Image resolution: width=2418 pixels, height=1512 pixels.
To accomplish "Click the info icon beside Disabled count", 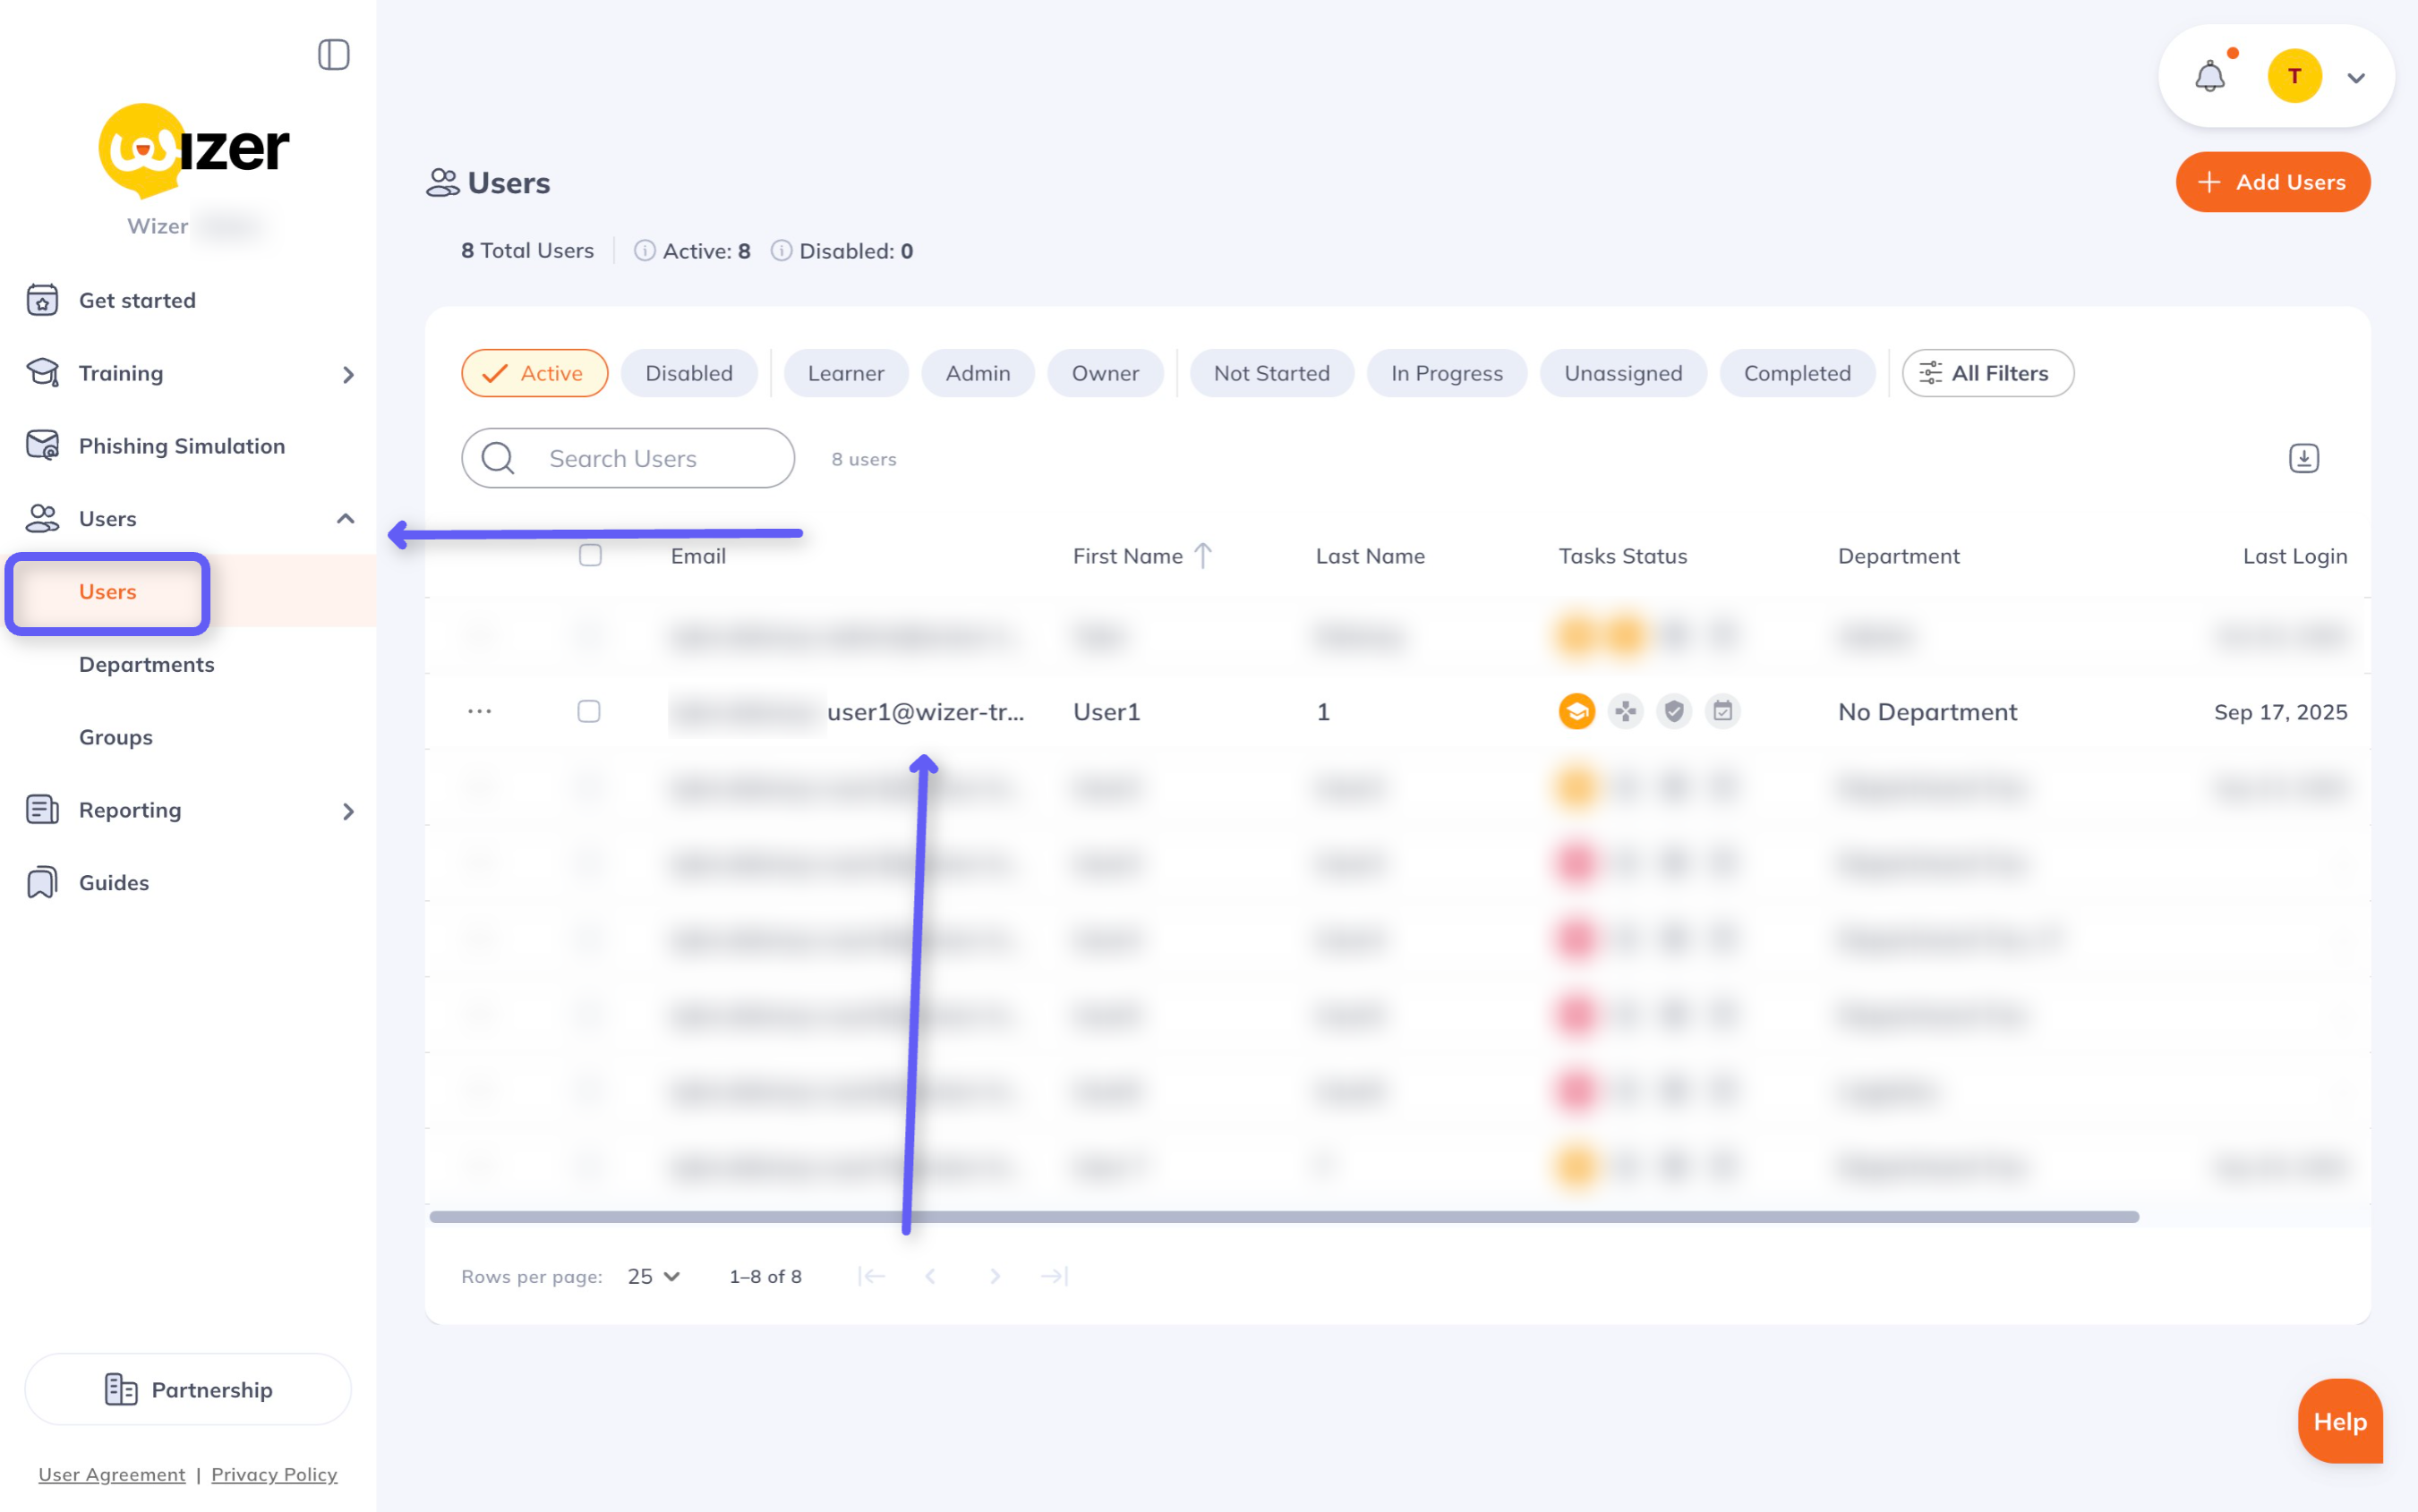I will click(782, 251).
